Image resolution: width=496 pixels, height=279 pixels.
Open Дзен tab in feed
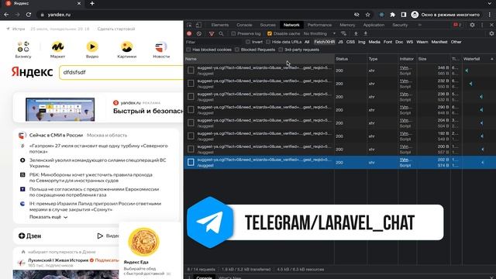29,236
